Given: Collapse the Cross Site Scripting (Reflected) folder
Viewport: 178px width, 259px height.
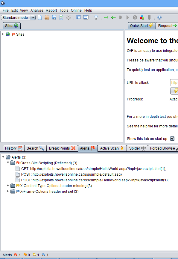Looking at the screenshot, I should (x=8, y=163).
